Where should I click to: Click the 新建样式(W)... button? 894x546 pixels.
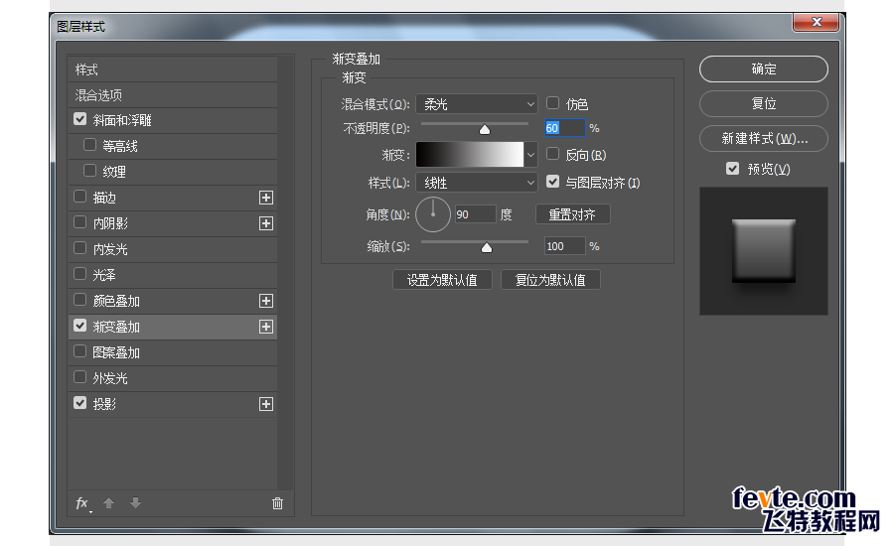tap(764, 139)
